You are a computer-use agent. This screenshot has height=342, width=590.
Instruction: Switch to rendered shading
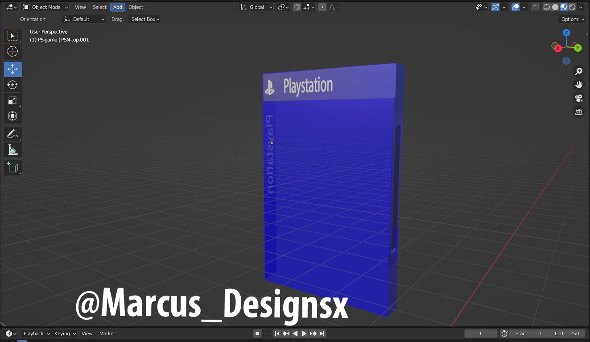point(572,7)
